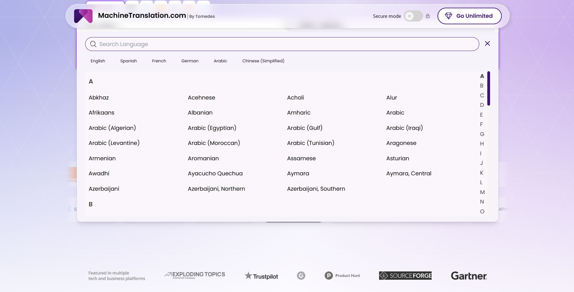Jump to letter F in alphabet index

click(x=481, y=124)
